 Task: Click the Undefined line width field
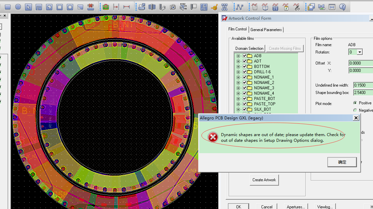(363, 85)
